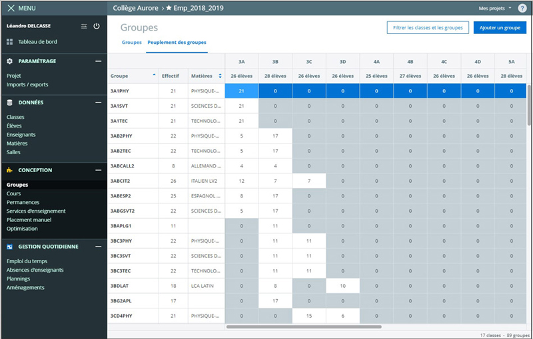Screen dimensions: 533x339
Task: Click the power logout icon
Action: [97, 26]
